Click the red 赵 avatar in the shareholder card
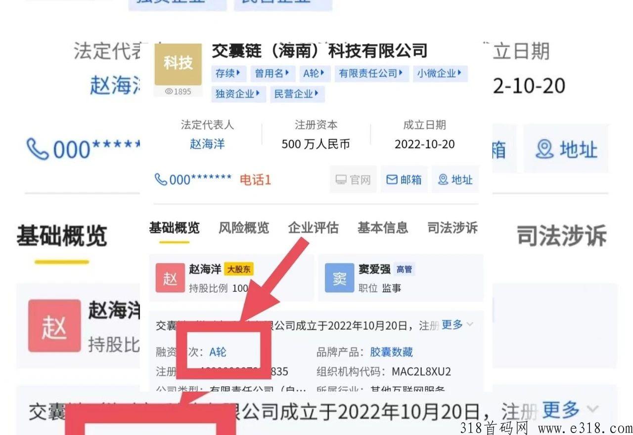Viewport: 633px width, 435px height. tap(170, 278)
